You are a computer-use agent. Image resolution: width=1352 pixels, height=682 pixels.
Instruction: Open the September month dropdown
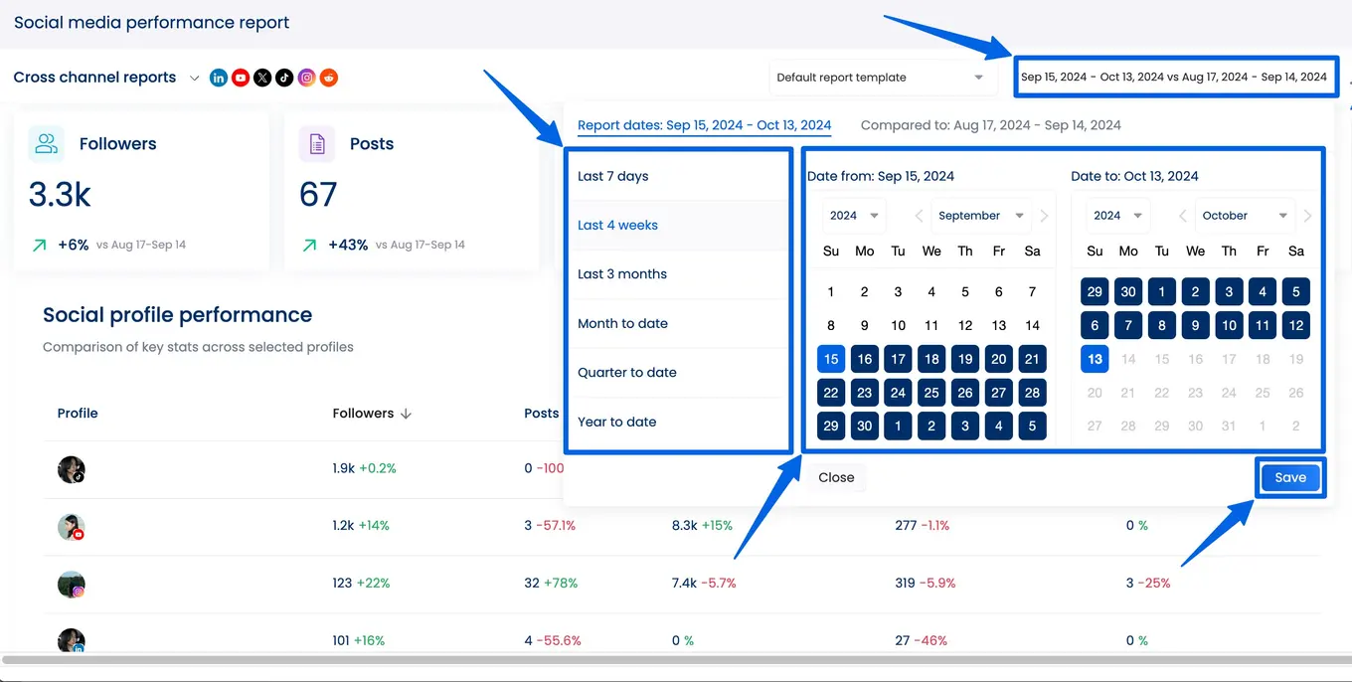pos(980,216)
